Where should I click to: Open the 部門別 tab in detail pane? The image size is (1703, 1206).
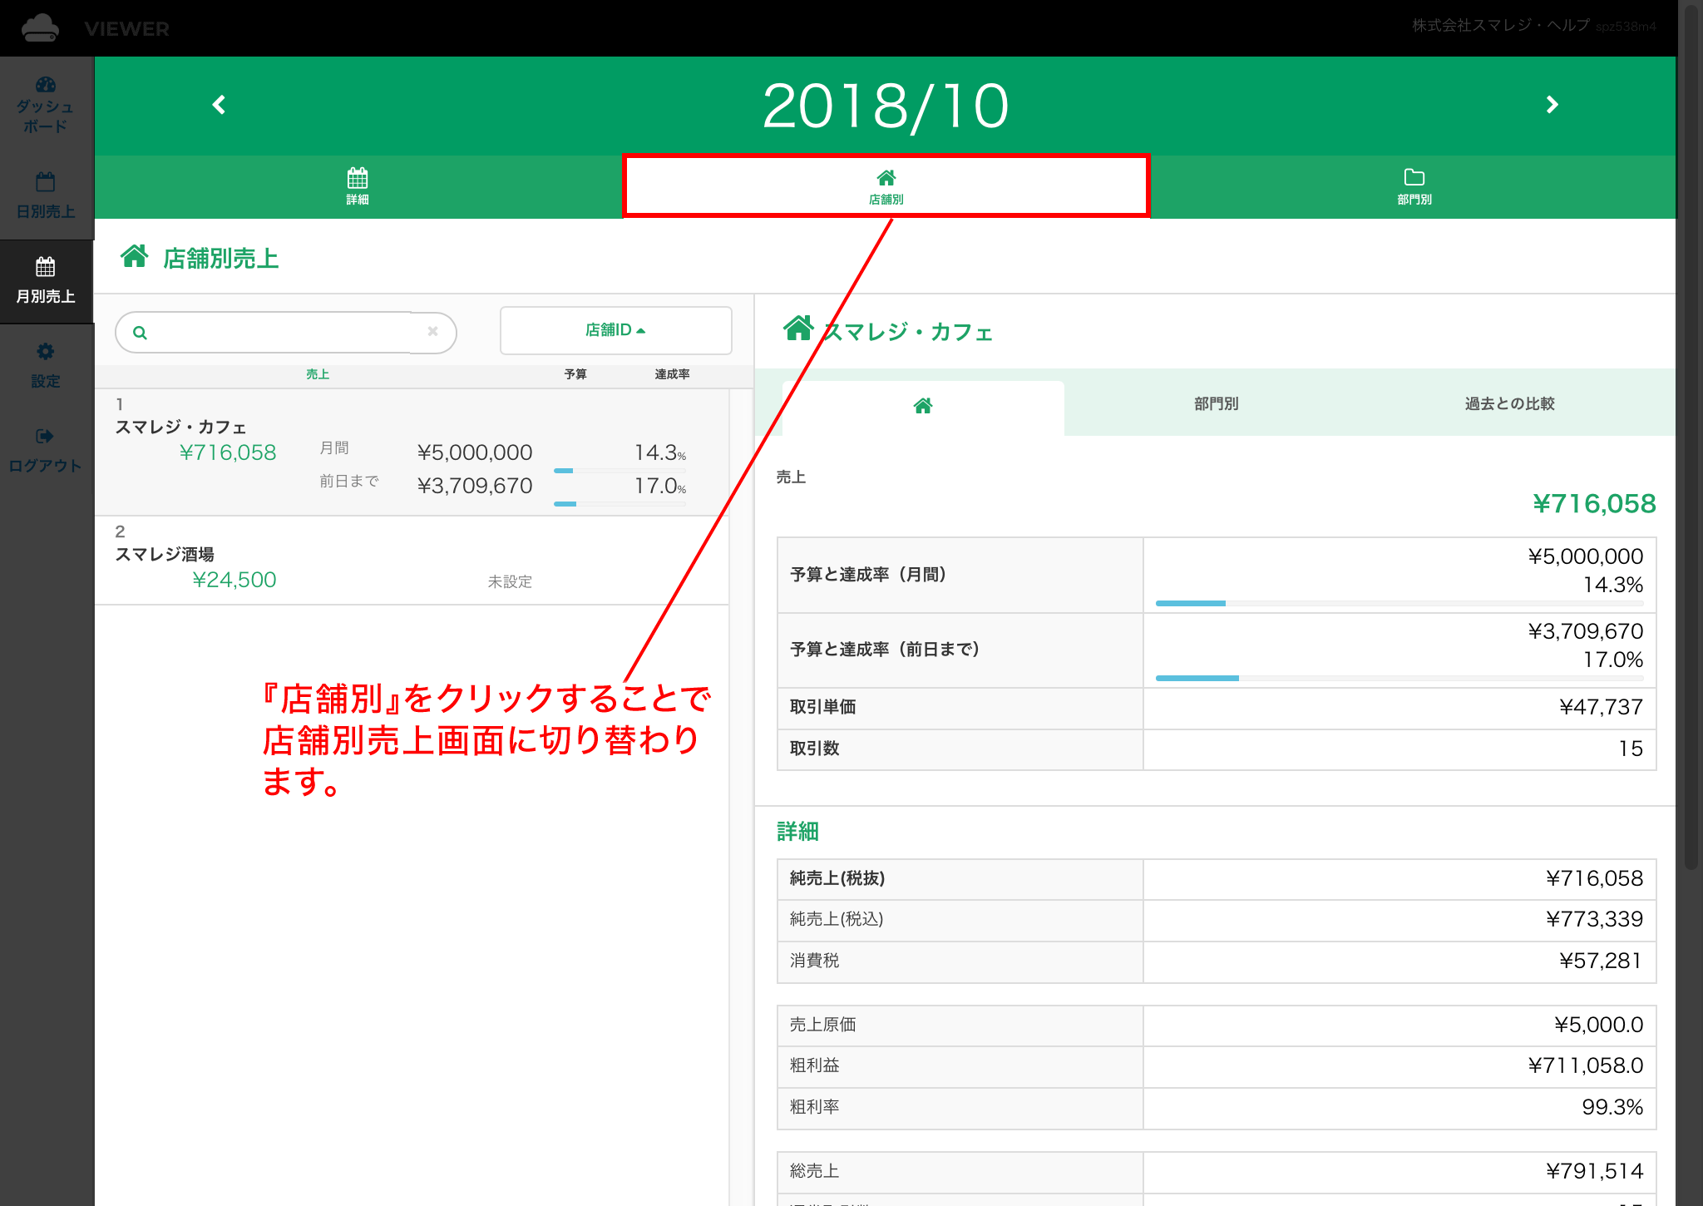[x=1217, y=403]
